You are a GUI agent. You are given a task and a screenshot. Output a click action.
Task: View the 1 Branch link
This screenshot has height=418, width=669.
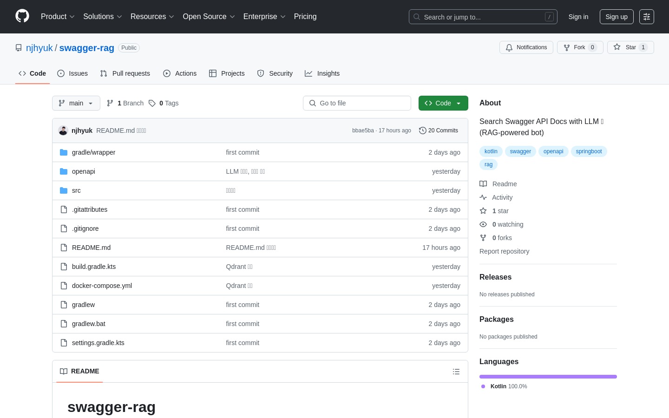click(125, 103)
